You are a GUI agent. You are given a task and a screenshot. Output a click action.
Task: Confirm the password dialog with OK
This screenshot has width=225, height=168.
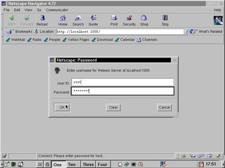pyautogui.click(x=62, y=107)
